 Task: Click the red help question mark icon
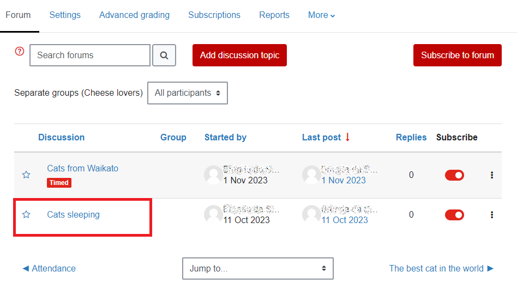tap(20, 51)
